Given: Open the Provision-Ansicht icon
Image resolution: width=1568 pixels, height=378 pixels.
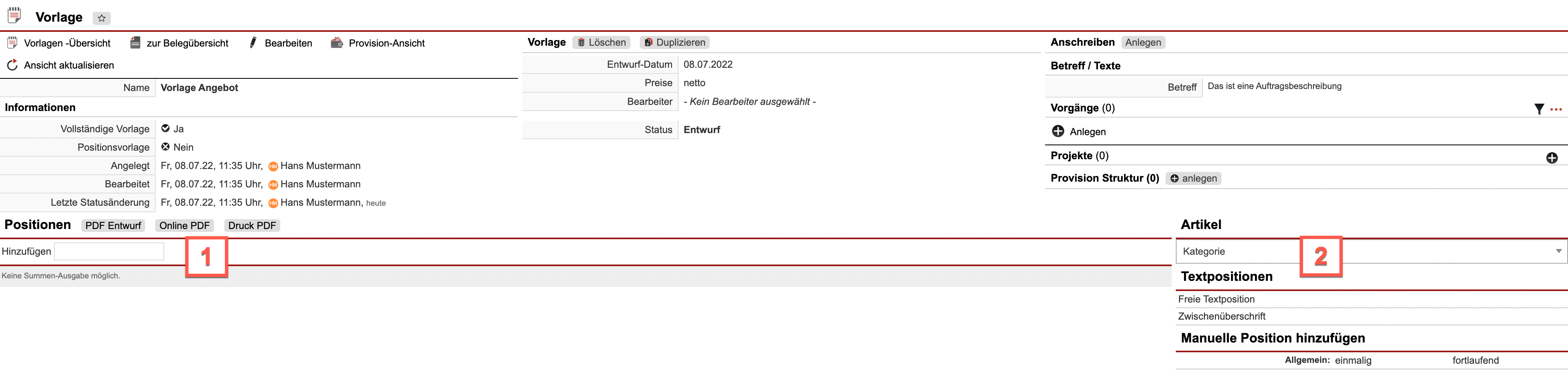Looking at the screenshot, I should pos(337,42).
